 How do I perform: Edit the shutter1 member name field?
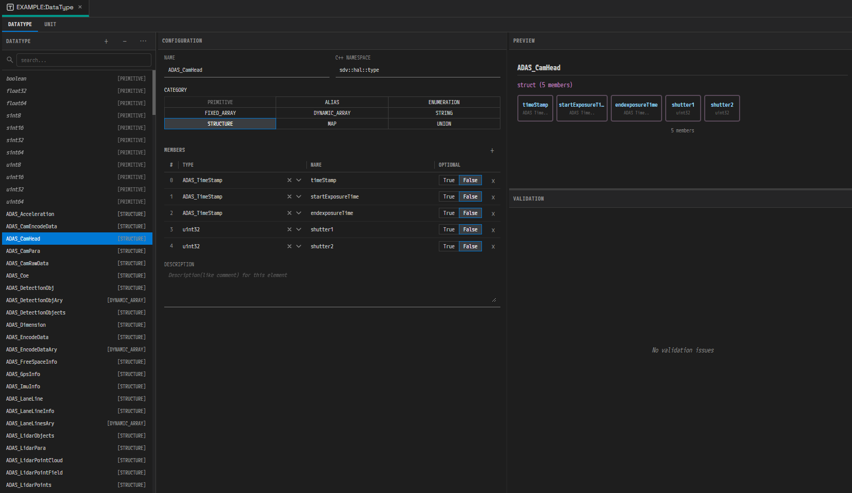tap(371, 229)
